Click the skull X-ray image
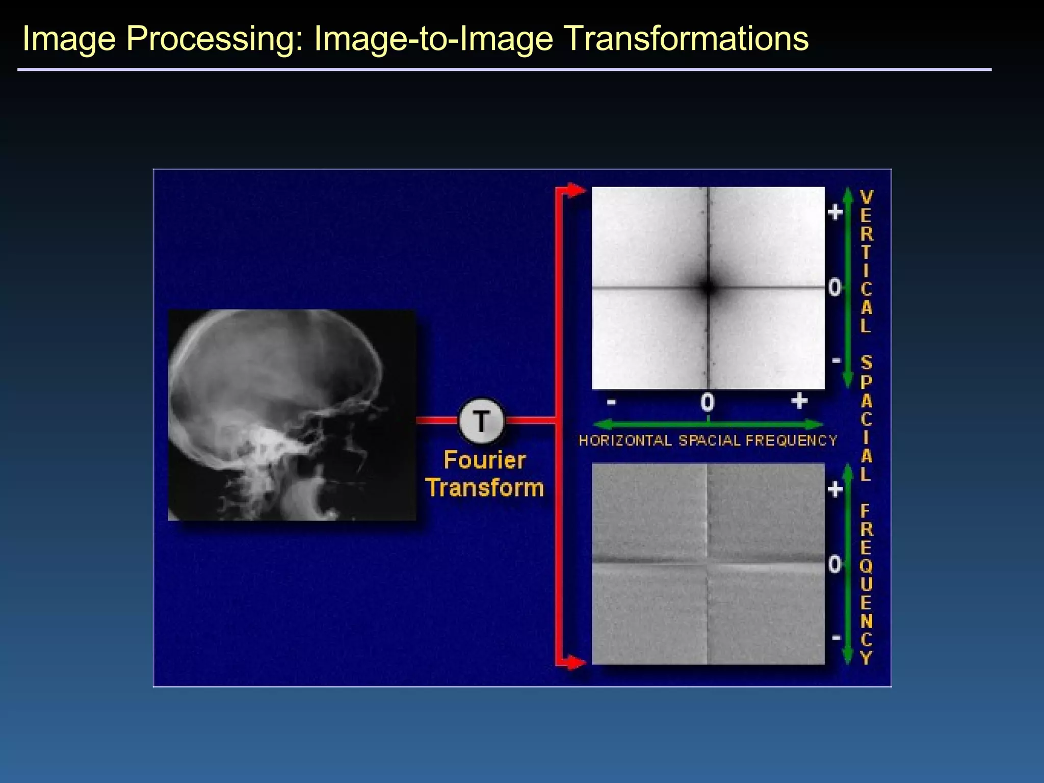The height and width of the screenshot is (783, 1044). 292,415
